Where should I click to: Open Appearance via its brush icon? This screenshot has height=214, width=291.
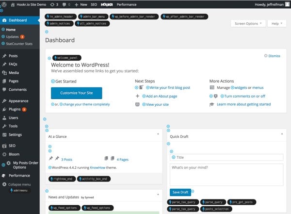(x=4, y=101)
